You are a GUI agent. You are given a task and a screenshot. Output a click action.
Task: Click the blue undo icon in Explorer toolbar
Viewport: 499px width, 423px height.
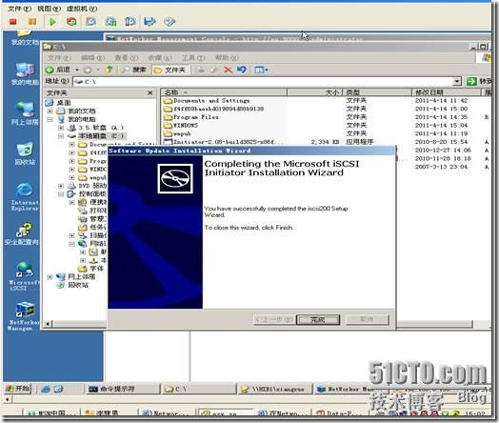point(242,70)
